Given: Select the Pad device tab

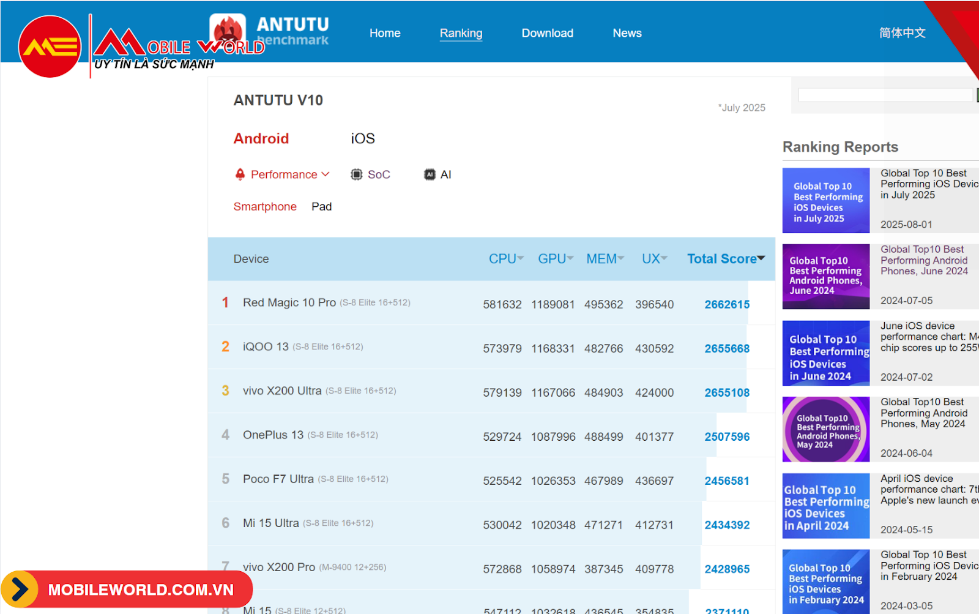Looking at the screenshot, I should coord(321,207).
